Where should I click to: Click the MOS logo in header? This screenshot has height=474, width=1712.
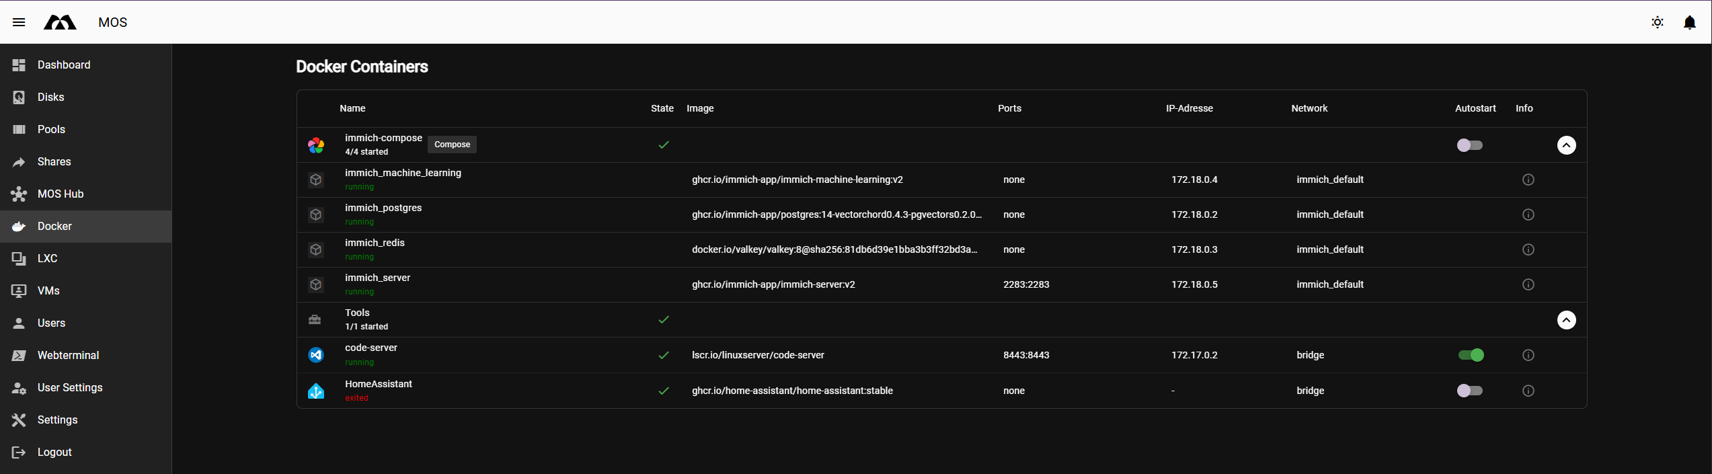[60, 22]
